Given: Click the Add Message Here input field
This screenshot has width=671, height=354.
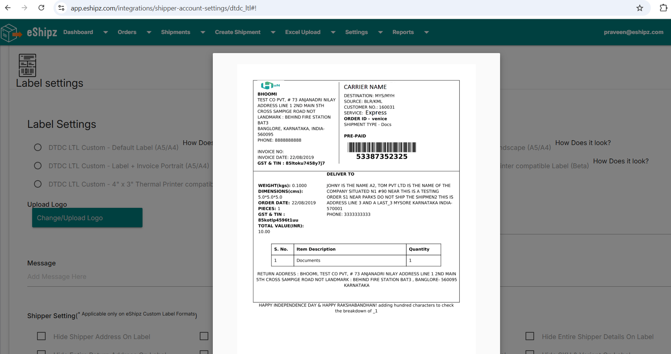Looking at the screenshot, I should click(120, 277).
